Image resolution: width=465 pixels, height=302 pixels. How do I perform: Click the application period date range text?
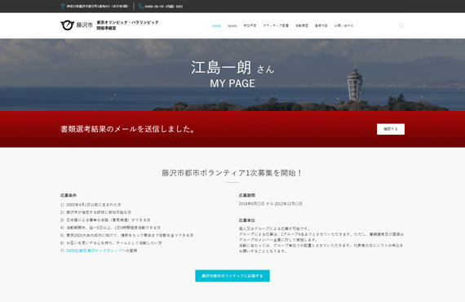(271, 204)
